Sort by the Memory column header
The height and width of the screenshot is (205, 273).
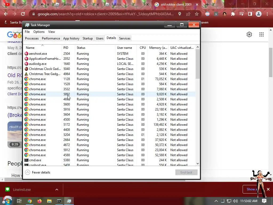[158, 48]
